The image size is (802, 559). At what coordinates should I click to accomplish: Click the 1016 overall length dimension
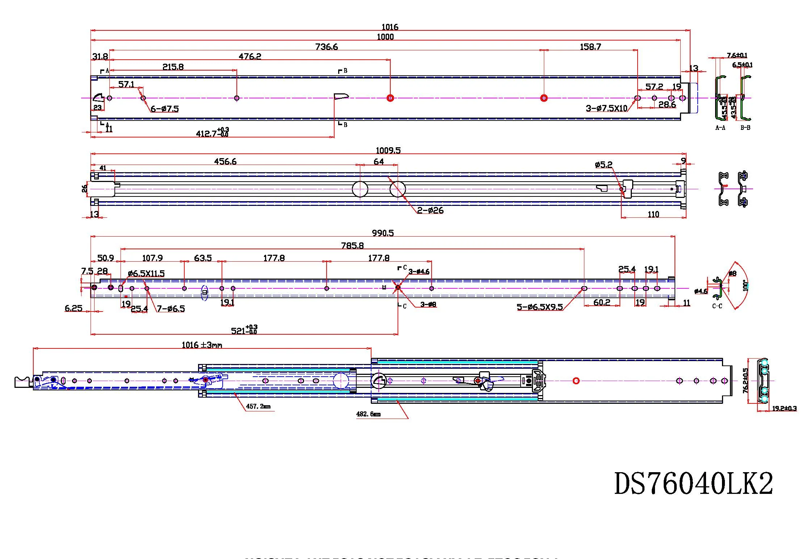pos(390,27)
